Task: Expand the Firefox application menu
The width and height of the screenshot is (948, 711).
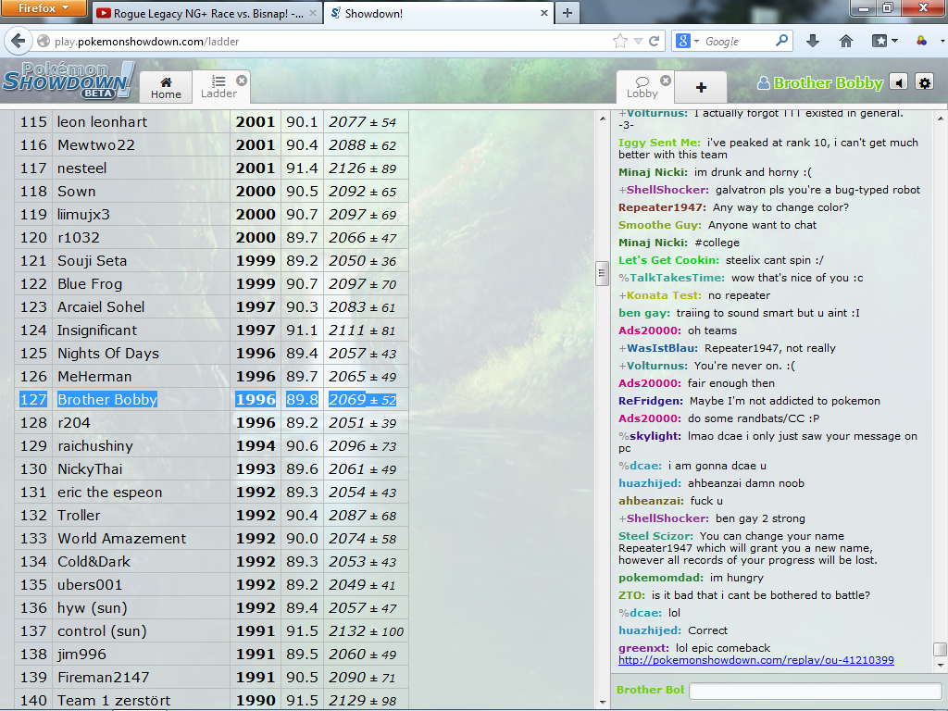Action: point(44,8)
